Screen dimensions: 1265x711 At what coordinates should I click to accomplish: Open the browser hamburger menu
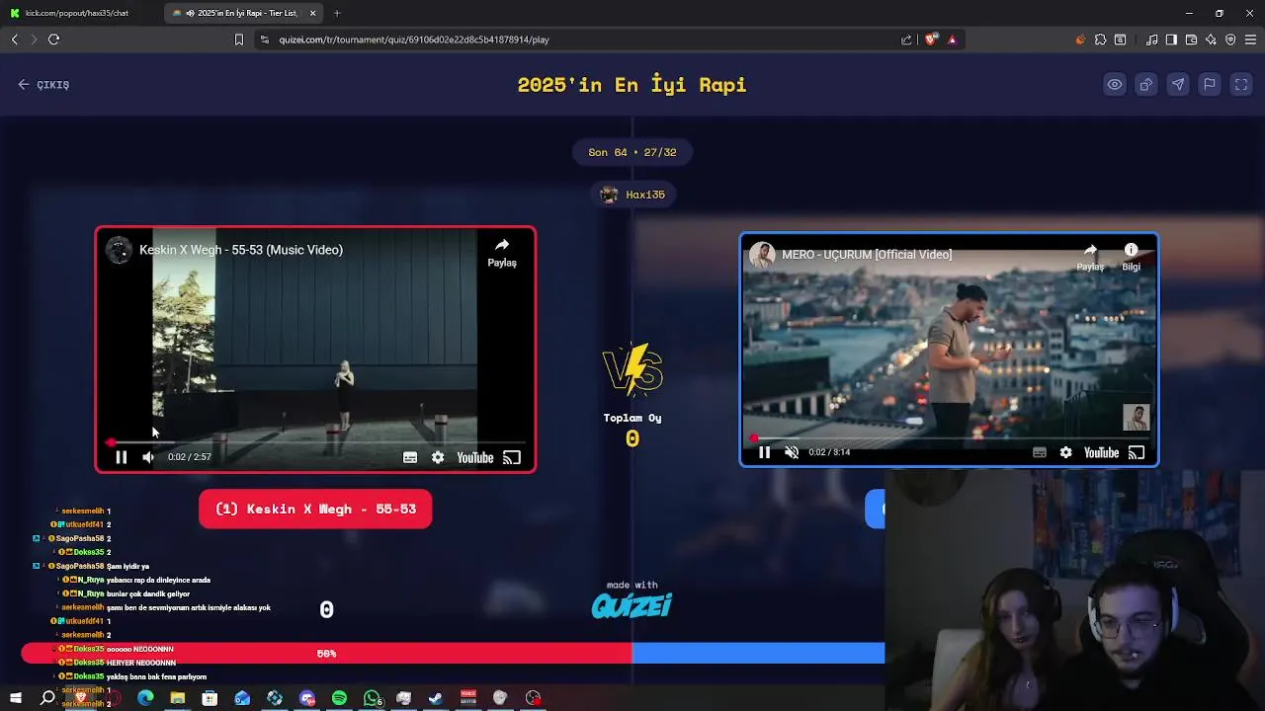click(x=1250, y=39)
